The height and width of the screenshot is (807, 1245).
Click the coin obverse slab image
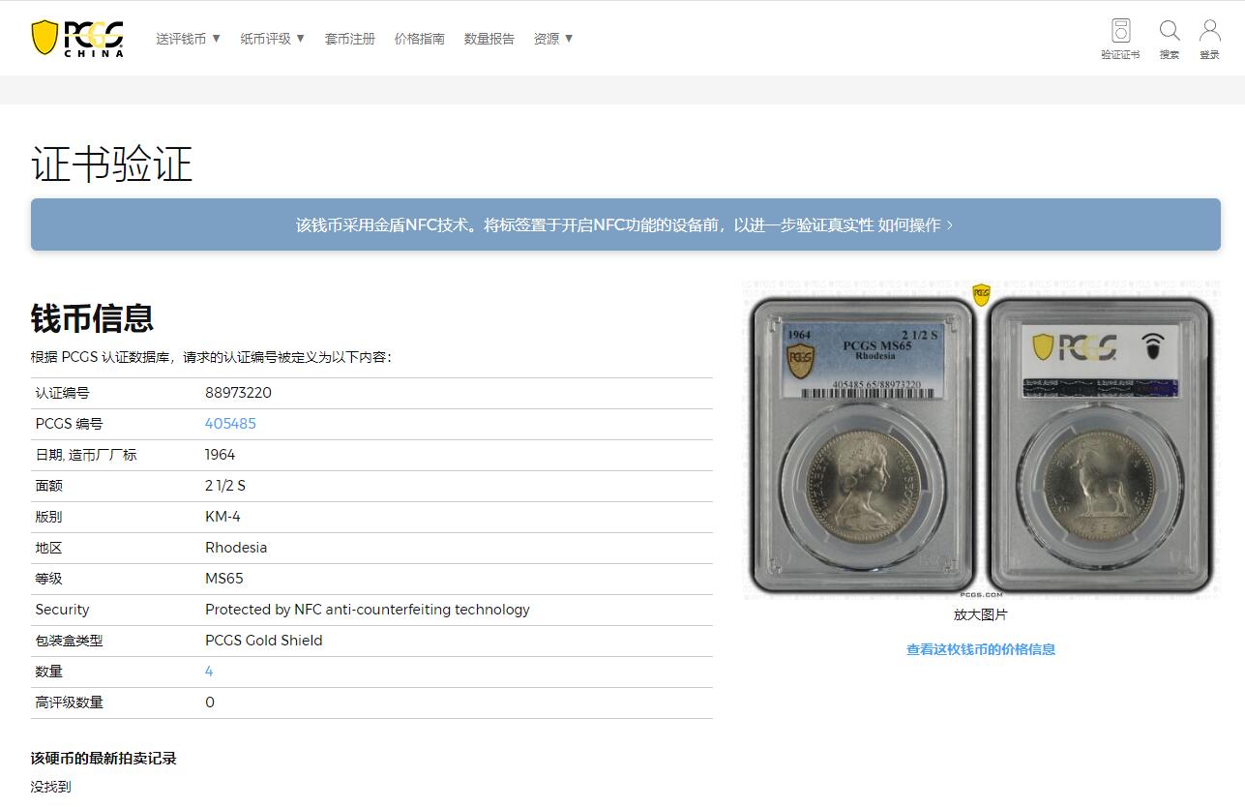coord(863,445)
